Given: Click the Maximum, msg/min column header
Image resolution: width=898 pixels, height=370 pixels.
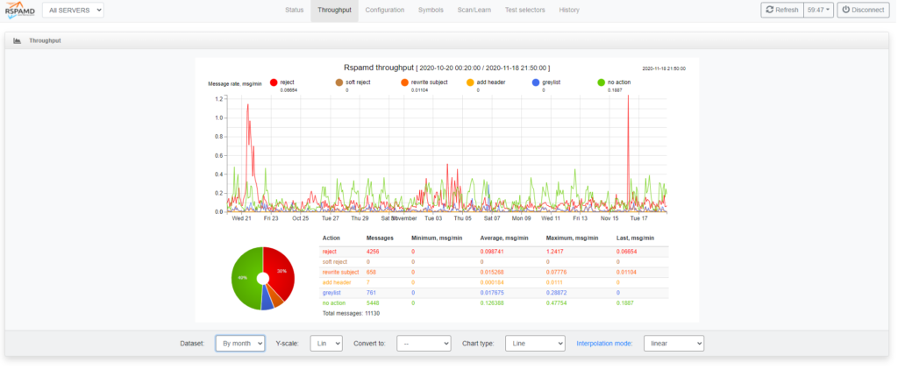Looking at the screenshot, I should [x=573, y=238].
